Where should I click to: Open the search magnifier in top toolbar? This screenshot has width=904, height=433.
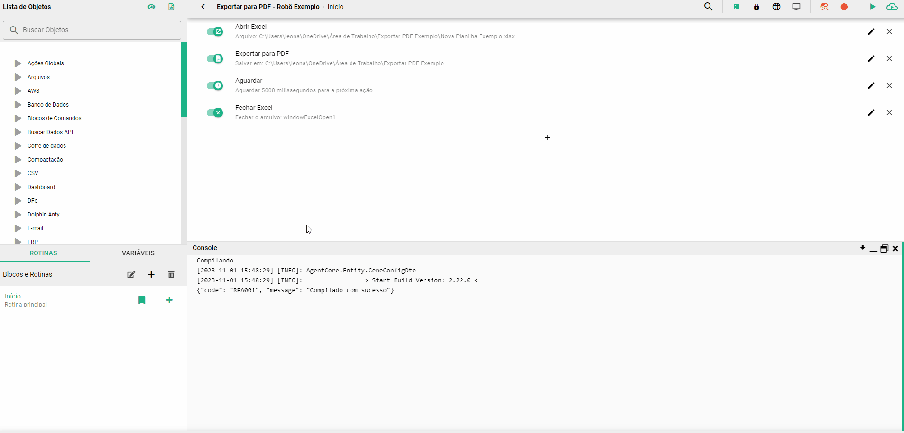(708, 7)
